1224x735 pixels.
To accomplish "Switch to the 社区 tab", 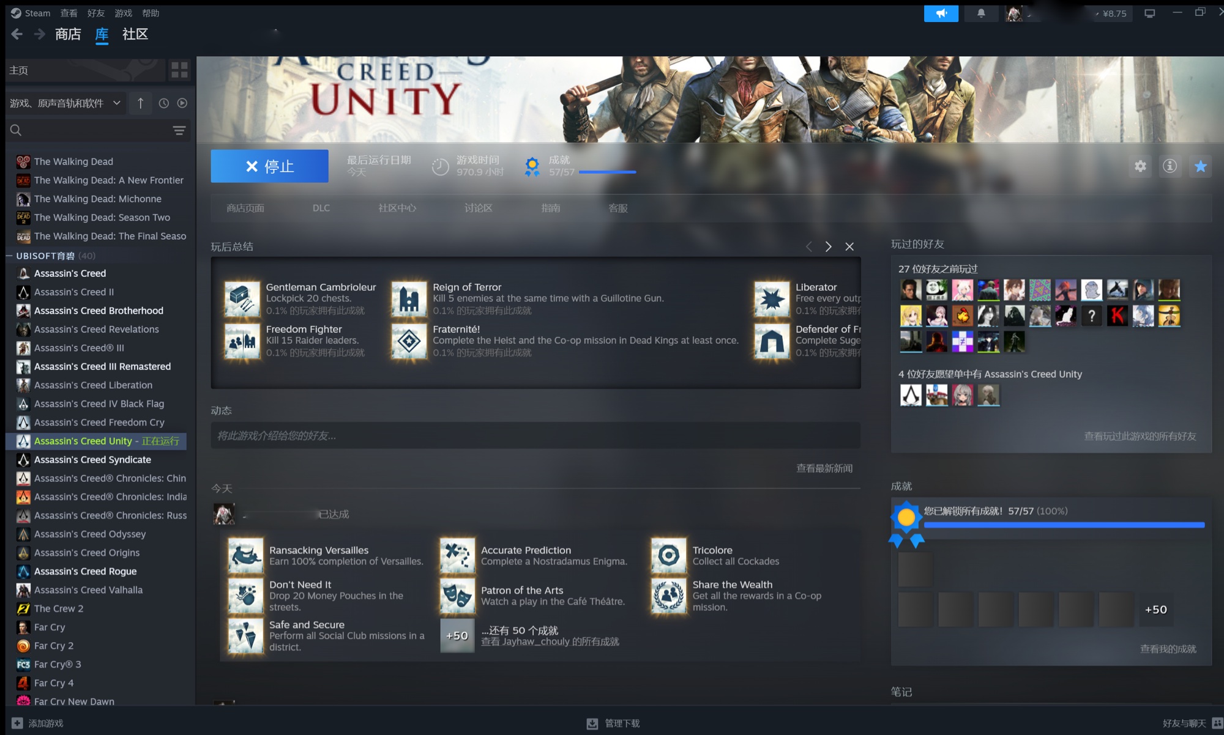I will click(x=135, y=34).
